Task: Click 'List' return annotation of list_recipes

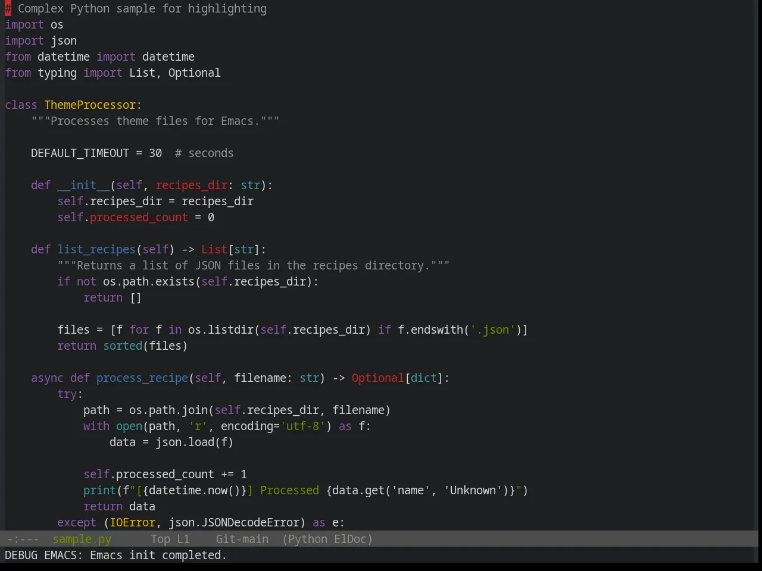Action: click(x=214, y=249)
